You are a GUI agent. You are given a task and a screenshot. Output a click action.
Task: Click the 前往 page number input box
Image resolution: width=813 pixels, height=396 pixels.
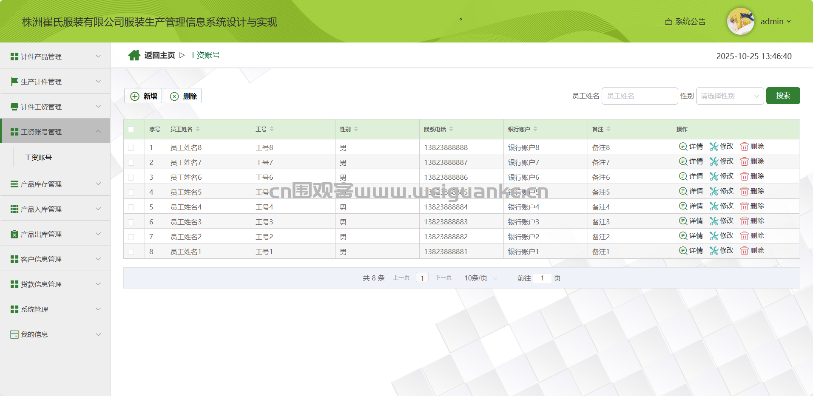coord(542,278)
